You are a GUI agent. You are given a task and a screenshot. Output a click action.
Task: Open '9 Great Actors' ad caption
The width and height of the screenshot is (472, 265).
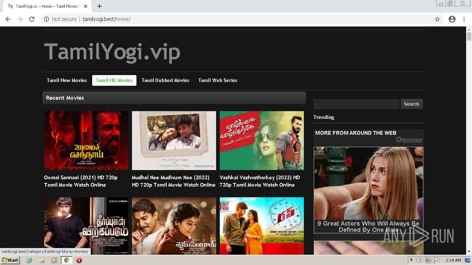pyautogui.click(x=368, y=226)
